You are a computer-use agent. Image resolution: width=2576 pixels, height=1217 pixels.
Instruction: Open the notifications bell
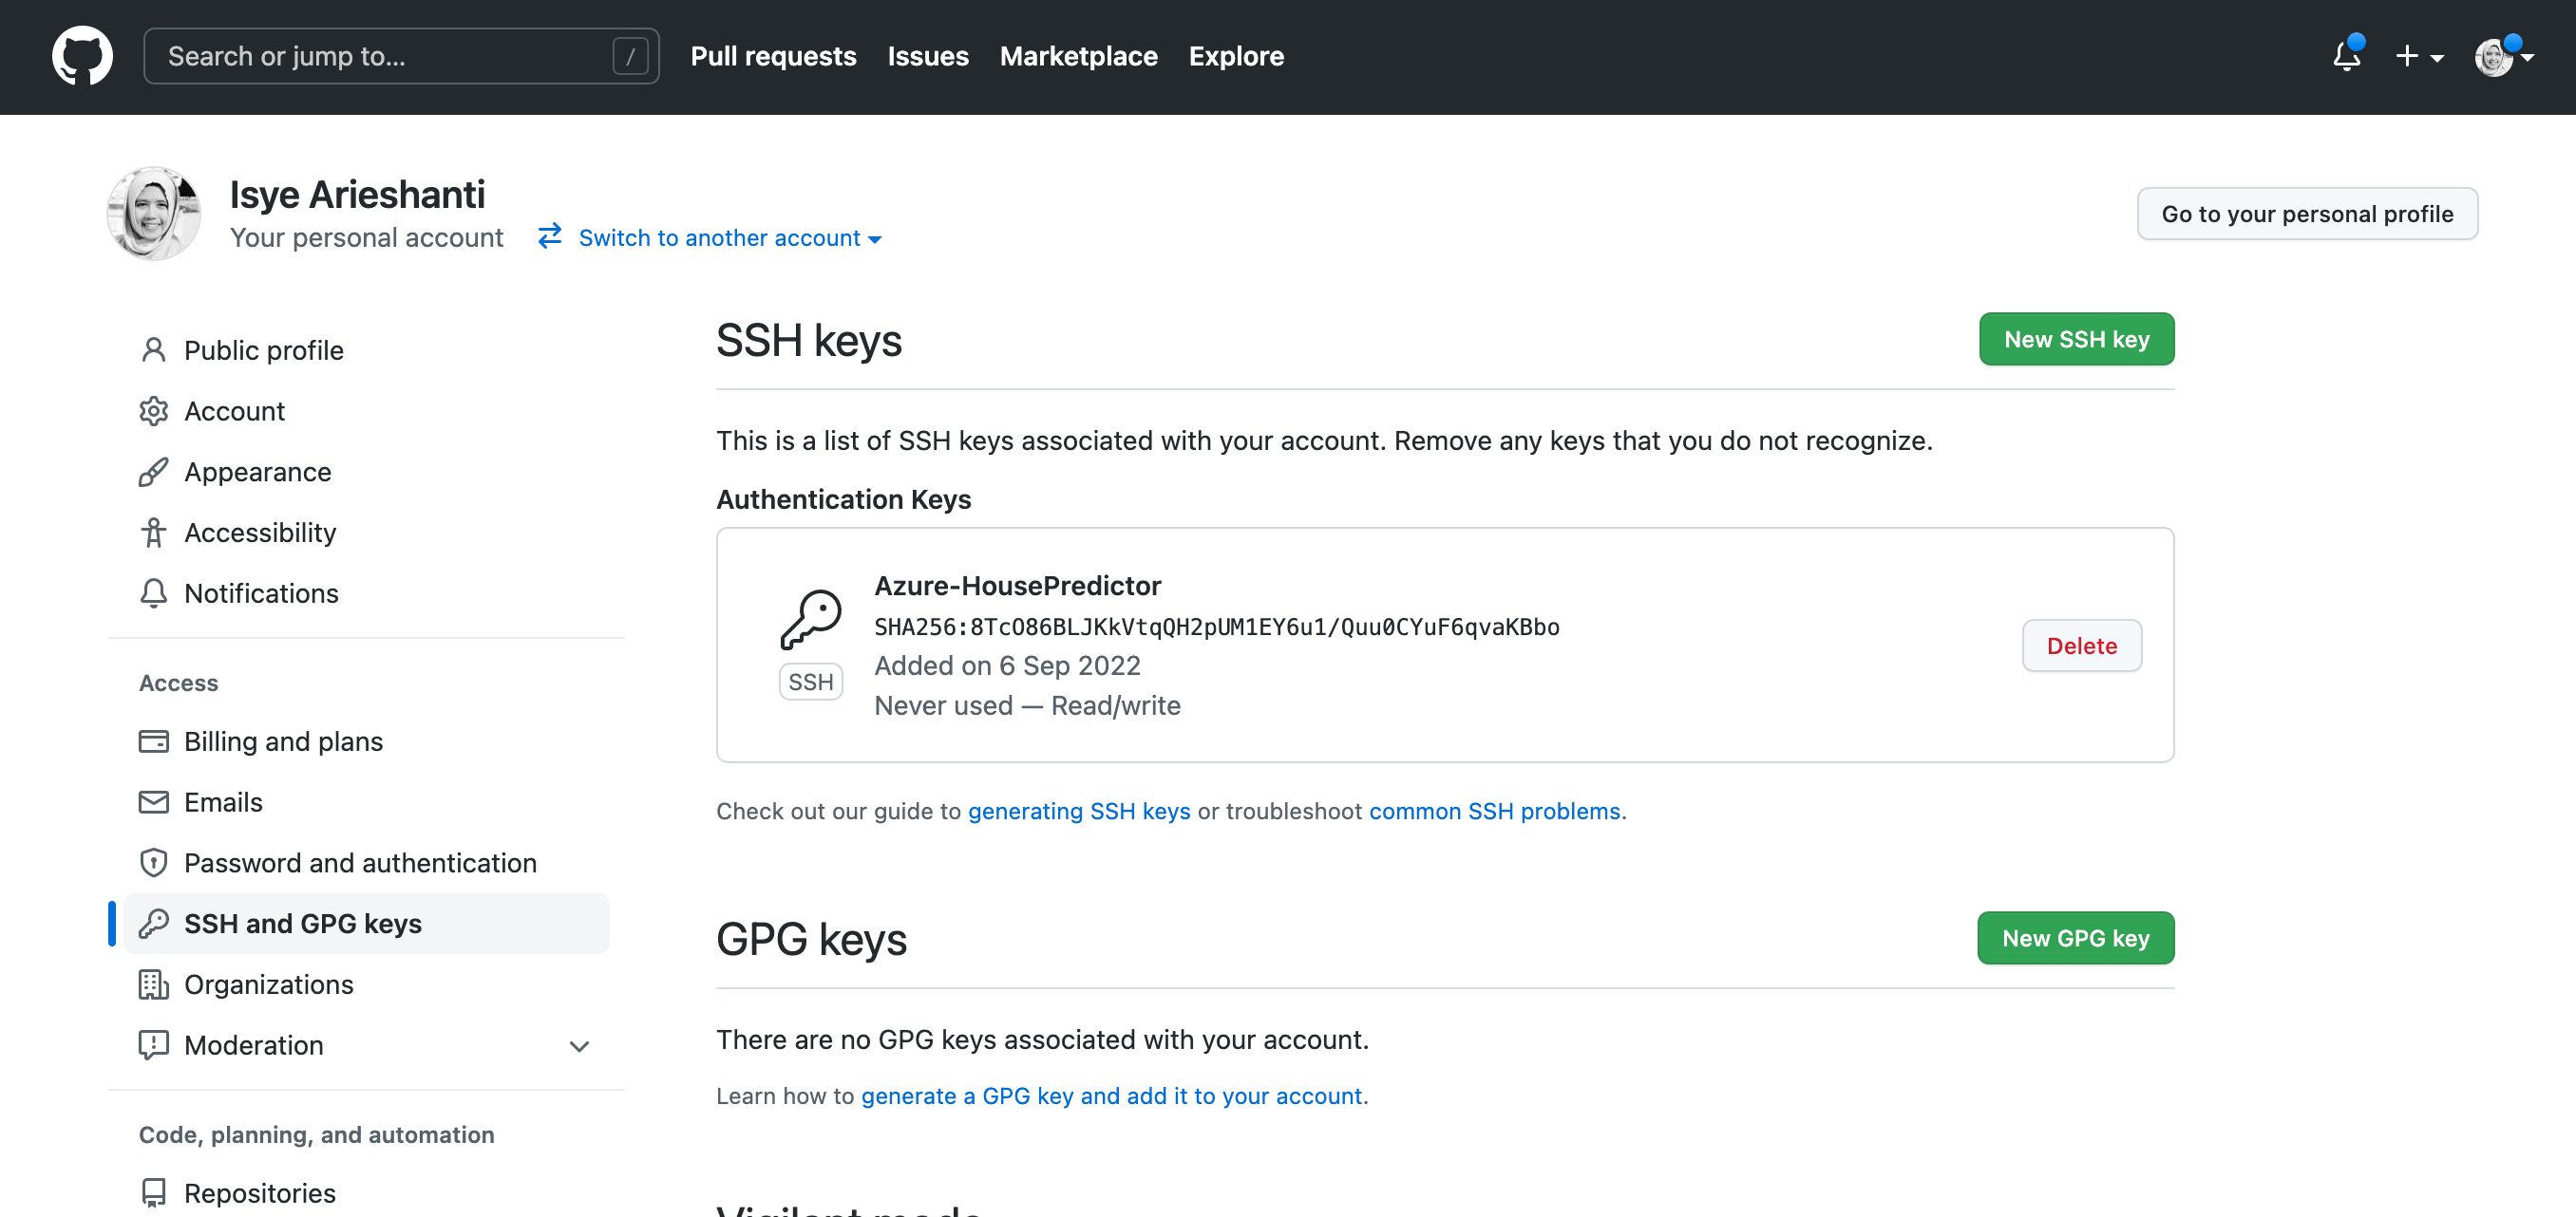click(2345, 57)
